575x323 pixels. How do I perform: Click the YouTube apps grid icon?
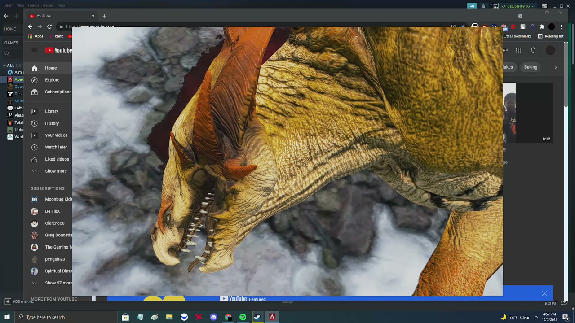coord(518,50)
